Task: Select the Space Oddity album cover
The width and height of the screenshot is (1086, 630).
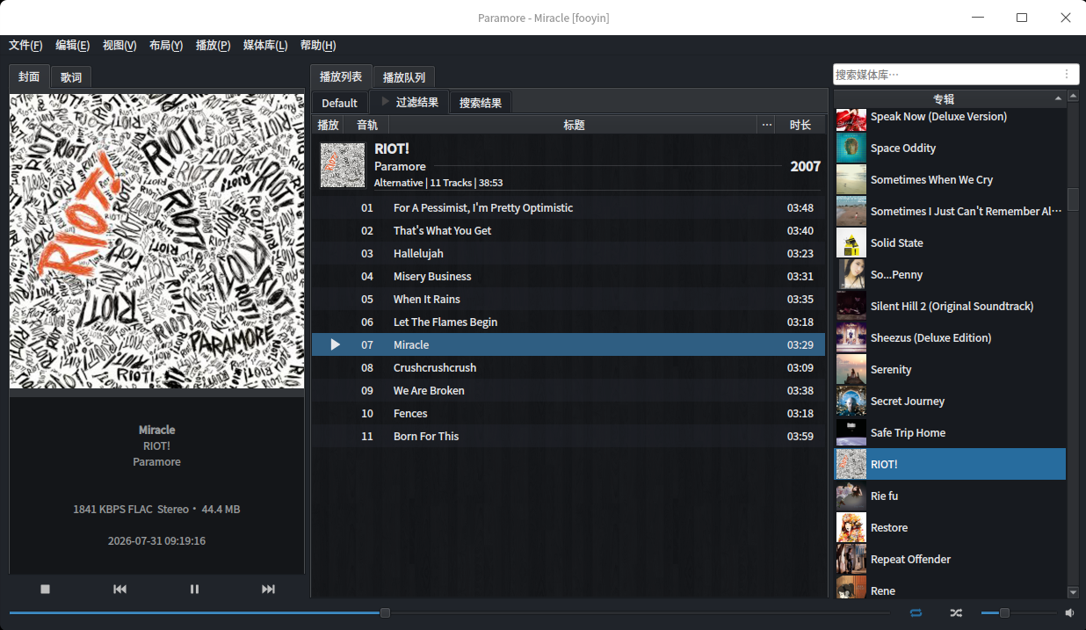Action: click(851, 148)
